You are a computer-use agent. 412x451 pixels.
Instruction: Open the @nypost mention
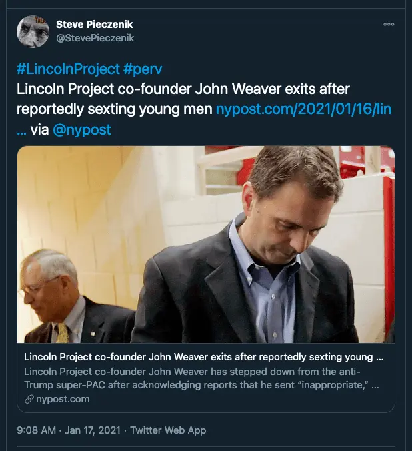[x=82, y=130]
